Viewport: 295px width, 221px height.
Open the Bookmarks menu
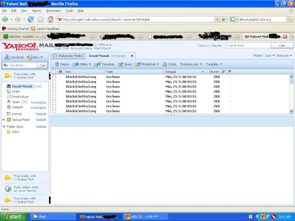[x=54, y=11]
